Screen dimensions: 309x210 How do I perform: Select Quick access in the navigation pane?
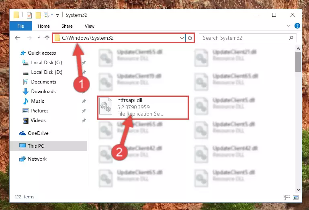42,53
